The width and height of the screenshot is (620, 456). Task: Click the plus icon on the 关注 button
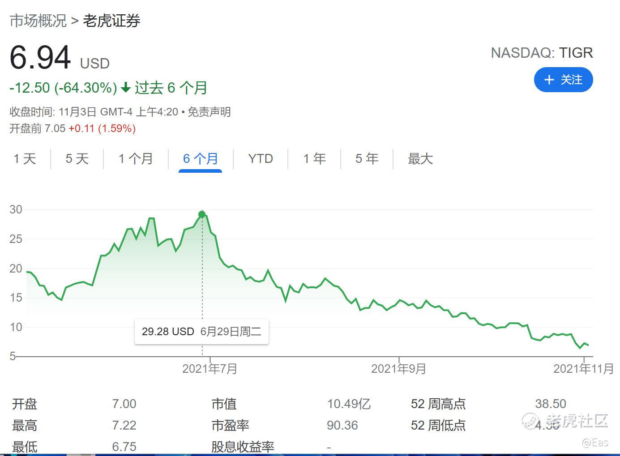click(549, 80)
